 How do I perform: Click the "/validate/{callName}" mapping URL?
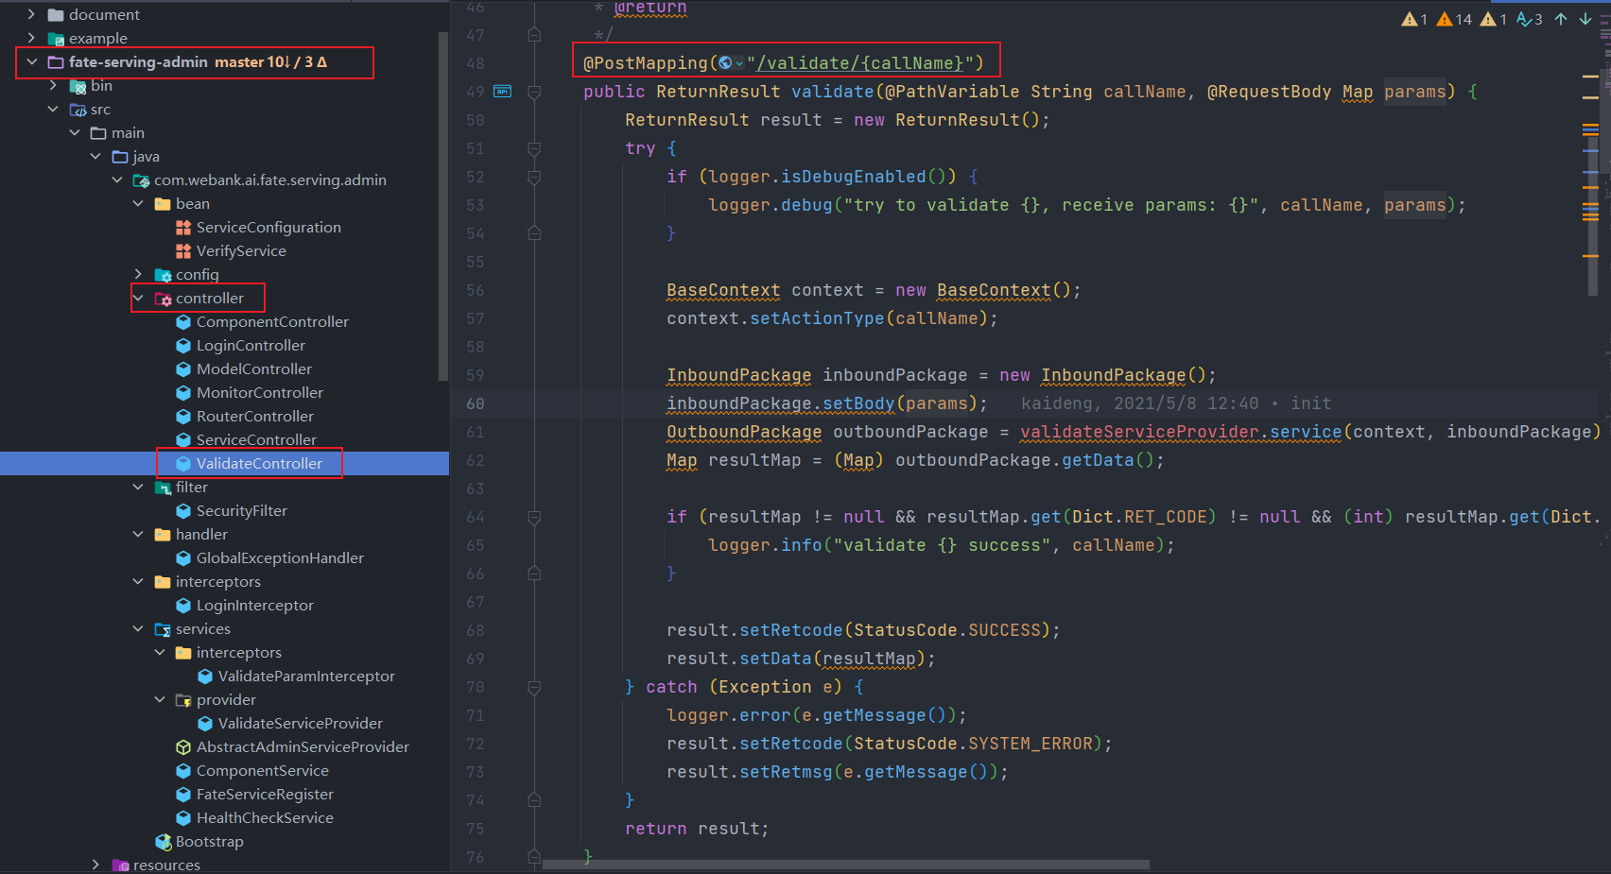click(x=859, y=63)
